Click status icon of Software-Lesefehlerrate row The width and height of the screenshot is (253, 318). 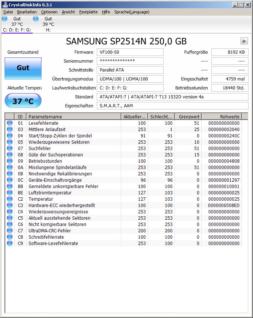click(x=10, y=243)
